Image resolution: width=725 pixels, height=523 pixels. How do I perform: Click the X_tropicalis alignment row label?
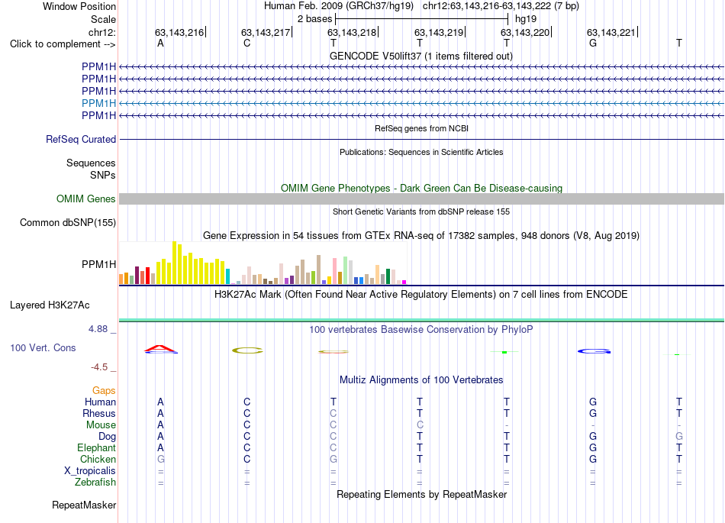(x=90, y=471)
